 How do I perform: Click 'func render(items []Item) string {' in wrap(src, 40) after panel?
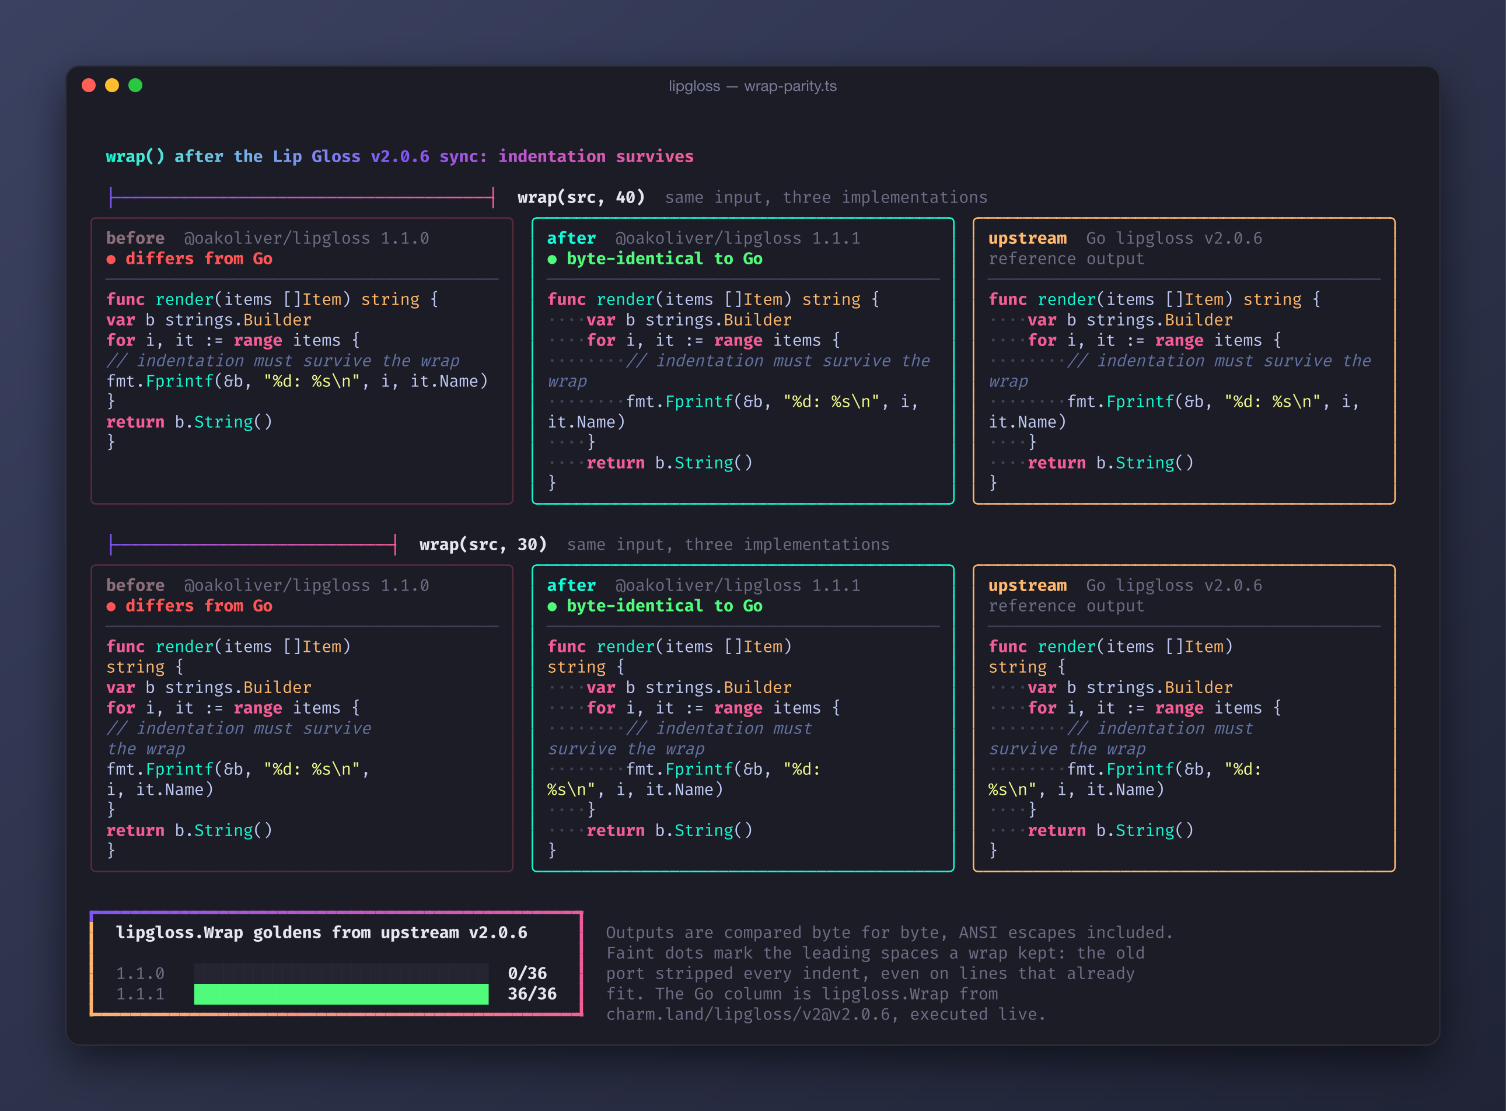714,300
